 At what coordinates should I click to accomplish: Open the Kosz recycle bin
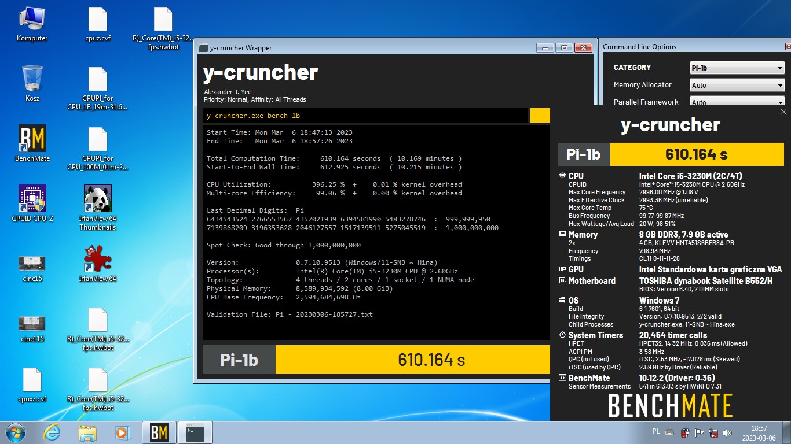coord(32,84)
